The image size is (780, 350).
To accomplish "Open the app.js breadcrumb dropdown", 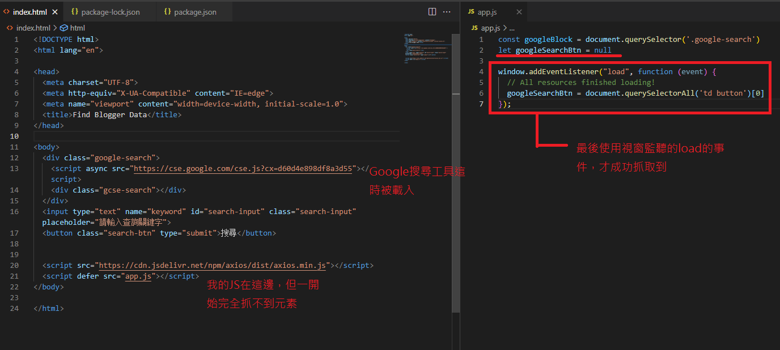I will pyautogui.click(x=490, y=28).
